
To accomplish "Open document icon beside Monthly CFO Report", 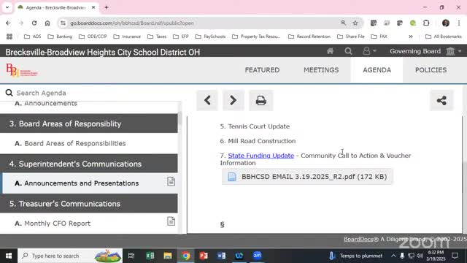I will 171,221.
